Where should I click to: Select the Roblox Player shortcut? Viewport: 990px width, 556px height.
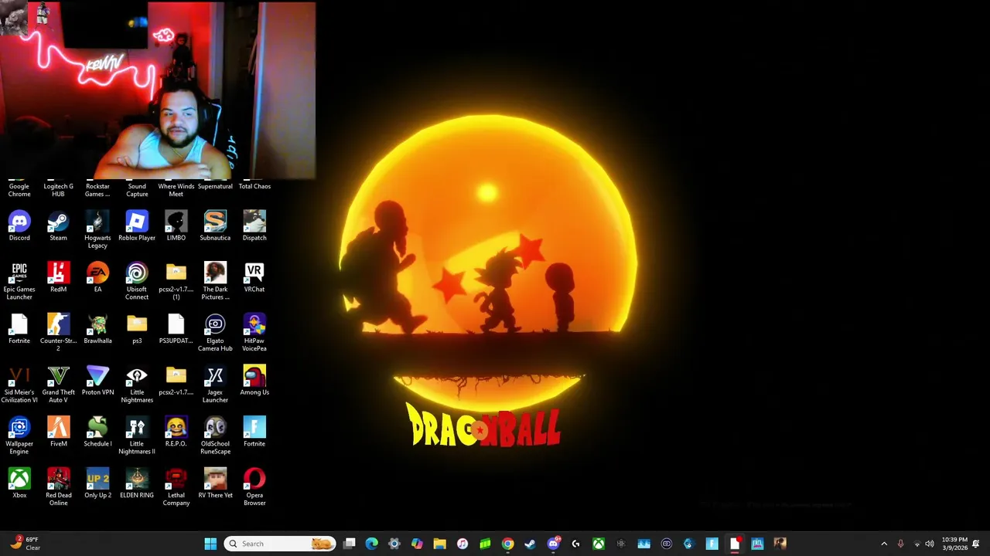[x=137, y=225]
